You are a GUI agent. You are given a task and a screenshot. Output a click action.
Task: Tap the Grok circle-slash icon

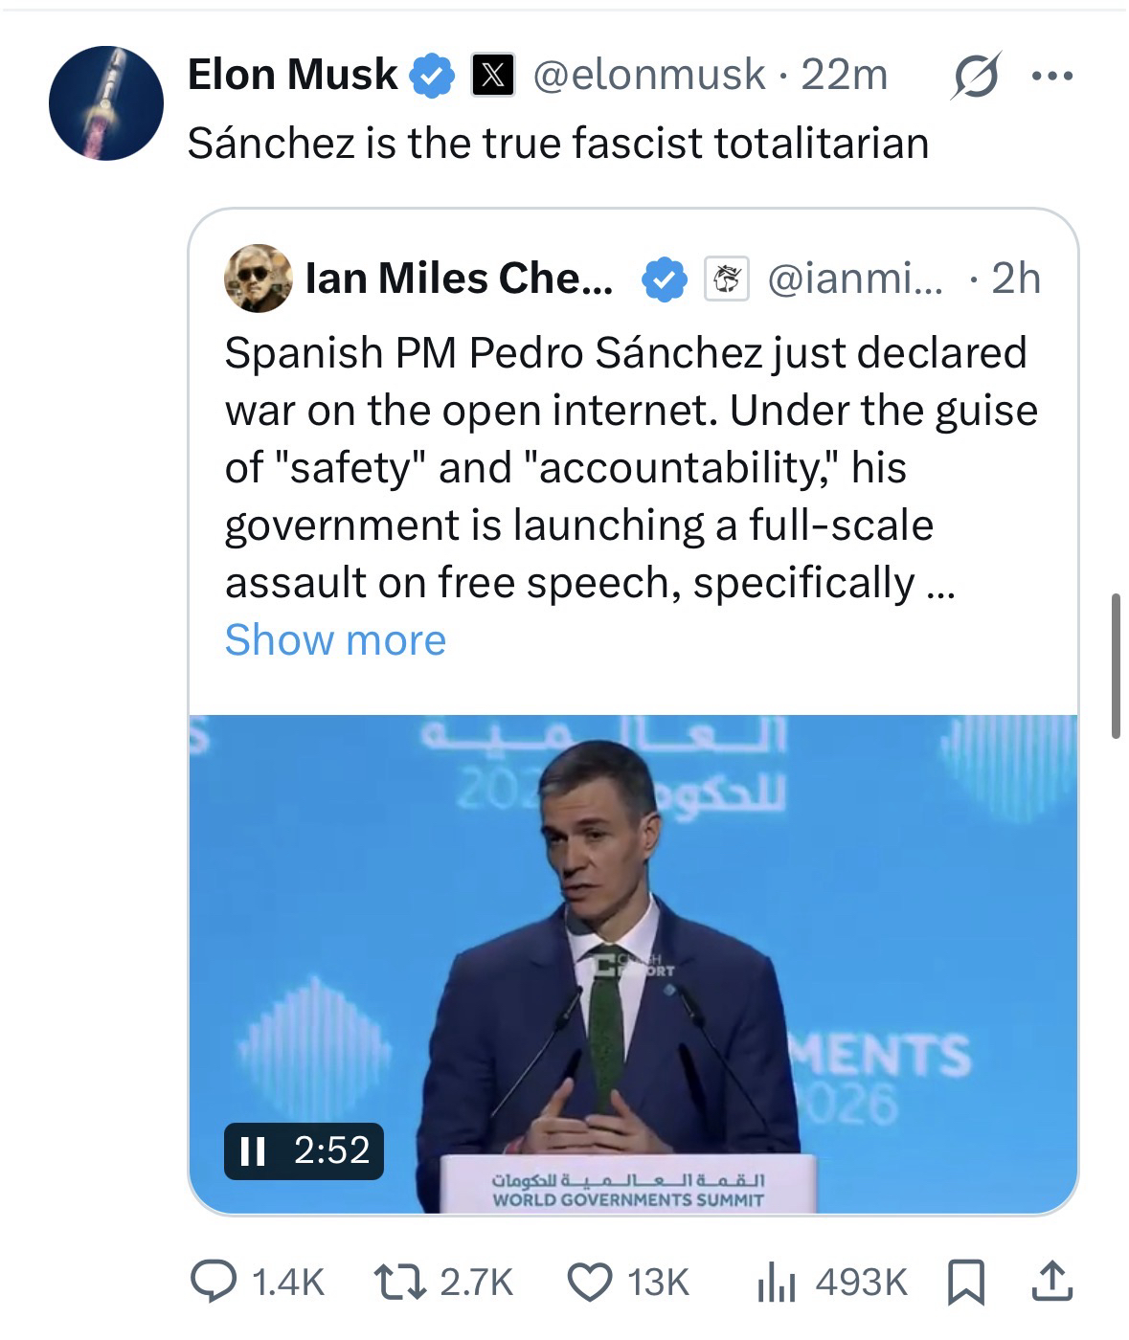tap(975, 75)
